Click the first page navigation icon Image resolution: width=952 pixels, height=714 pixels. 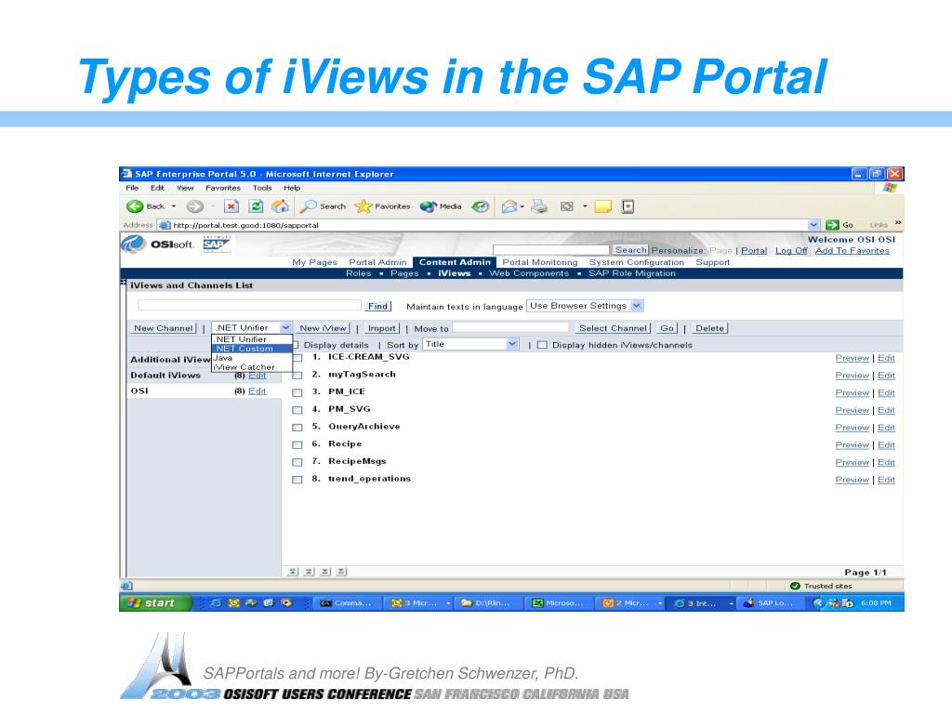293,572
